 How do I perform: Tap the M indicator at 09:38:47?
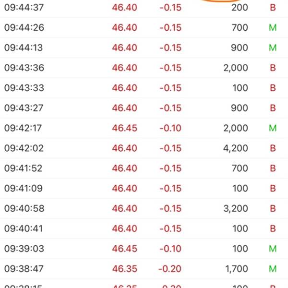(273, 269)
